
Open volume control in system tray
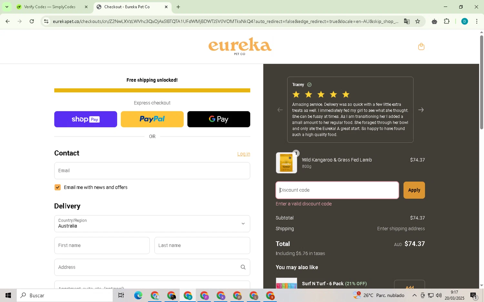(x=439, y=295)
